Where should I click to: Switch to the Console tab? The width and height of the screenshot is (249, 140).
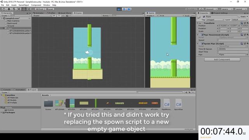pyautogui.click(x=6, y=90)
